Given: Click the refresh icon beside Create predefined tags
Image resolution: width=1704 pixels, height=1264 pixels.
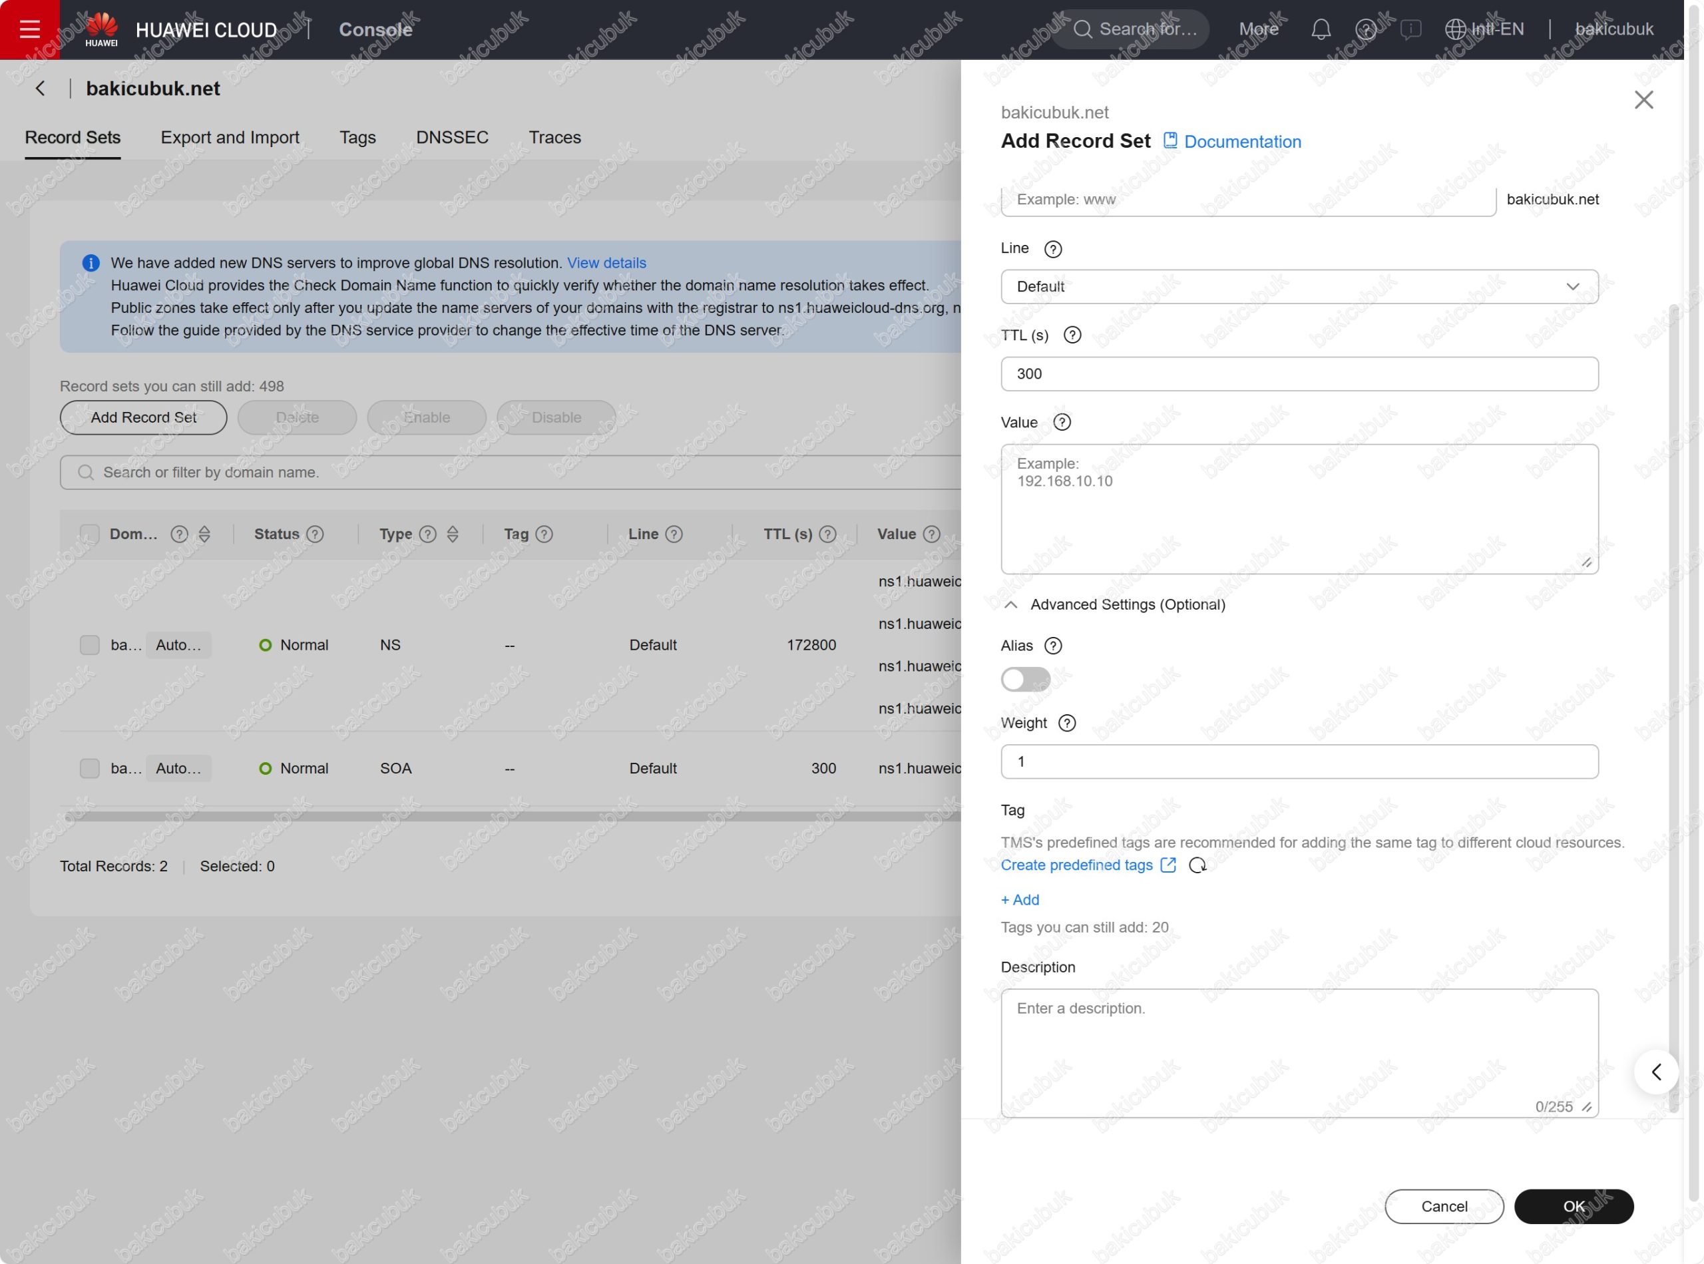Looking at the screenshot, I should click(1197, 865).
